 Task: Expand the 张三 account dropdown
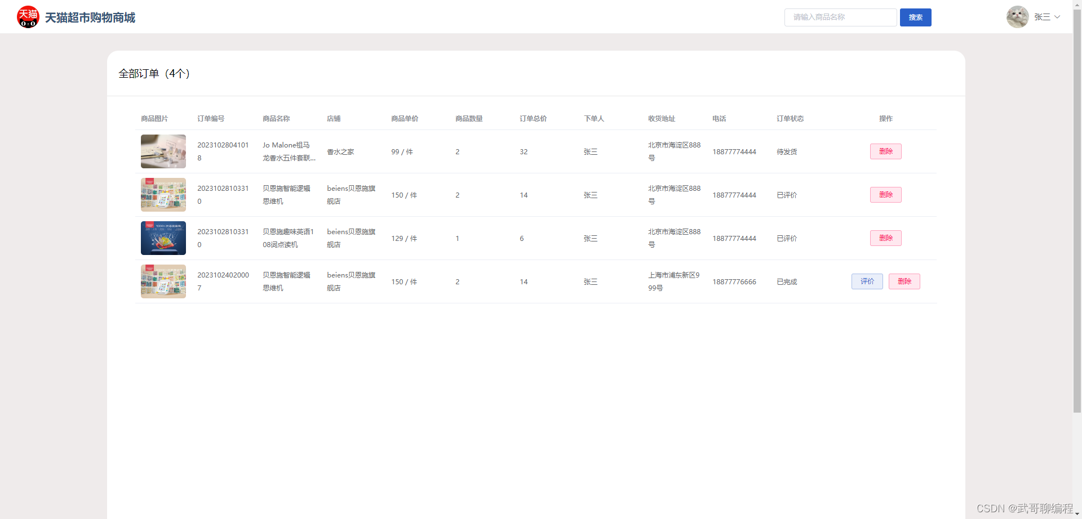[x=1043, y=17]
